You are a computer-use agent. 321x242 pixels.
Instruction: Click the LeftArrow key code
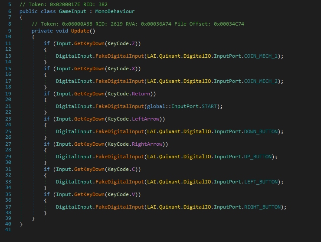[146, 119]
